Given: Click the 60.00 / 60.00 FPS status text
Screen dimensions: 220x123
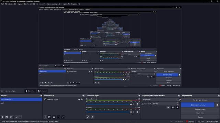Looking at the screenshot, I should pyautogui.click(x=212, y=121).
